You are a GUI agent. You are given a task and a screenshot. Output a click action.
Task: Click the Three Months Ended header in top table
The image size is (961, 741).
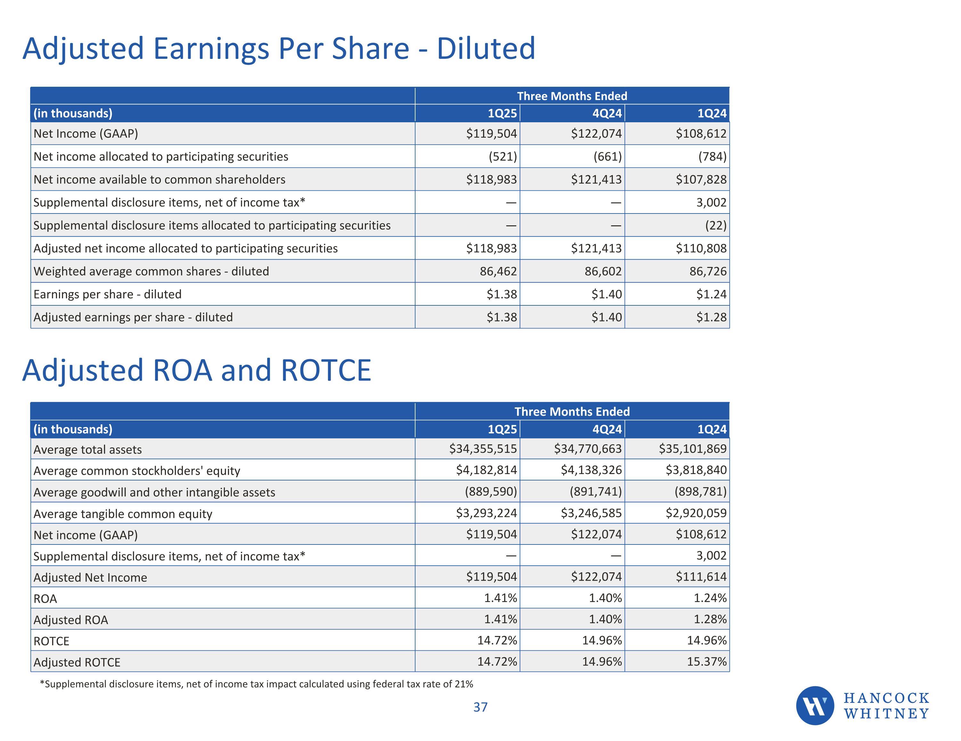571,96
